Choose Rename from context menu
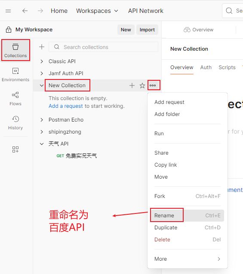243x274 pixels. tap(188, 216)
